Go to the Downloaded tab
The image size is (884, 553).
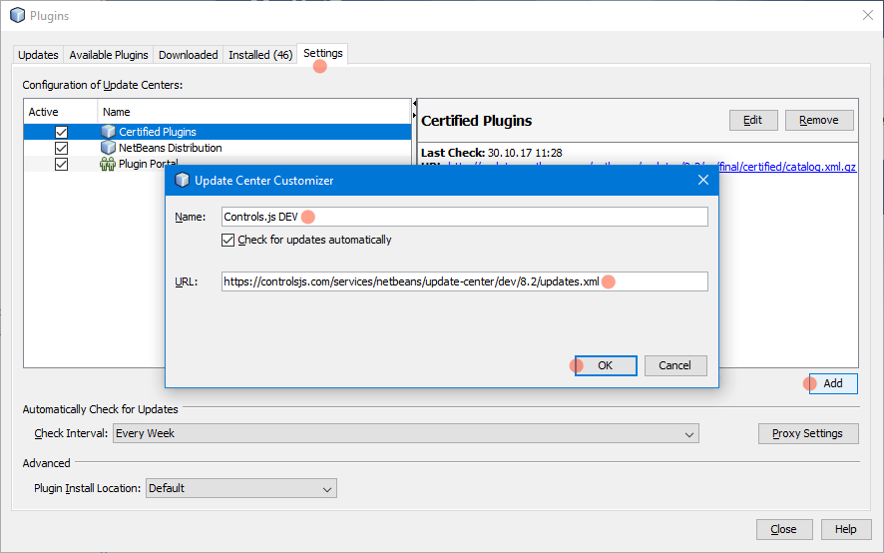tap(189, 55)
